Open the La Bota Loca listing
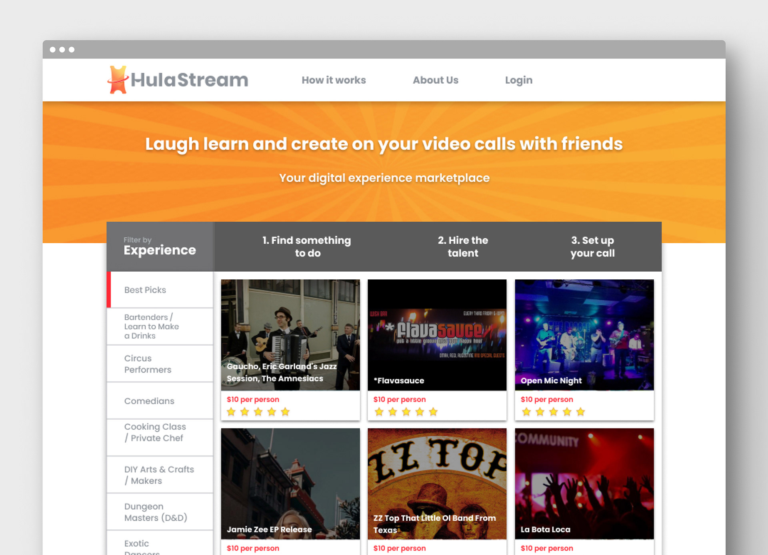Screen dimensions: 768x555 584,483
